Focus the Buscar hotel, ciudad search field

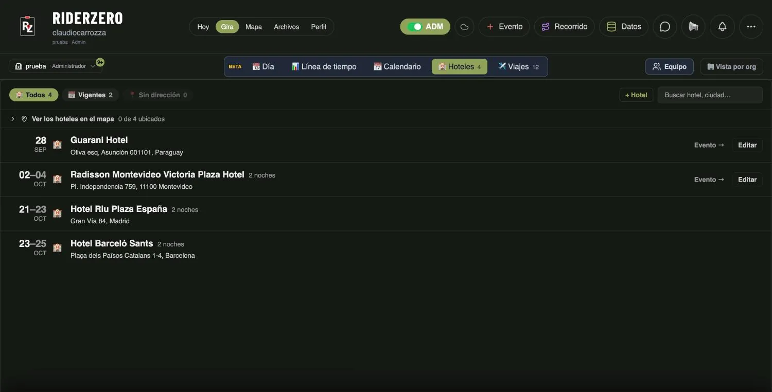710,95
